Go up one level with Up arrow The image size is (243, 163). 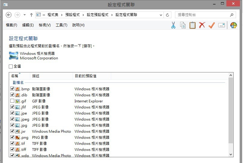tap(31, 15)
